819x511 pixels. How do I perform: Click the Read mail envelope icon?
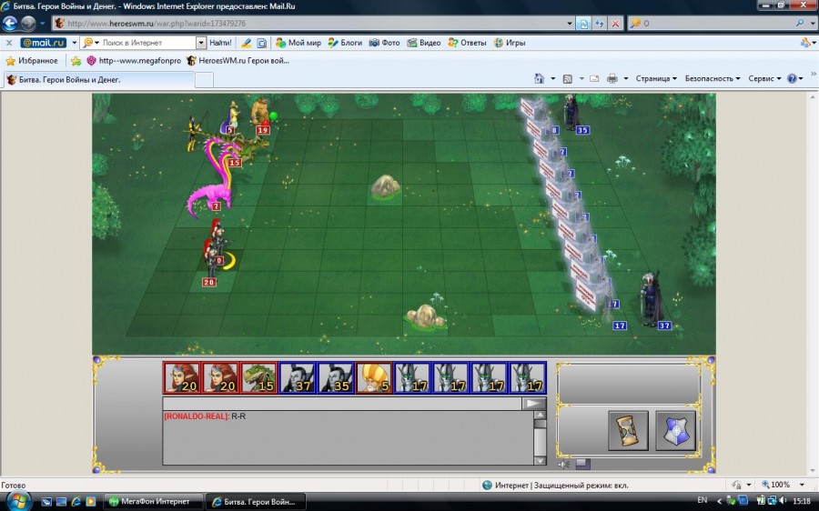594,79
